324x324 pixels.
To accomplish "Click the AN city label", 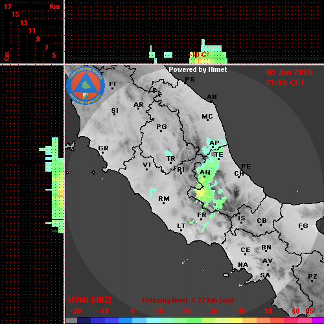I will 212,97.
